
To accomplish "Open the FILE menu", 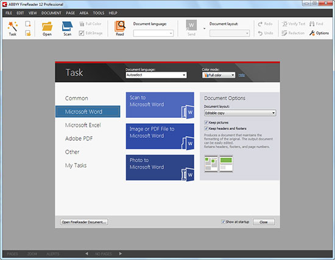I will coord(9,13).
